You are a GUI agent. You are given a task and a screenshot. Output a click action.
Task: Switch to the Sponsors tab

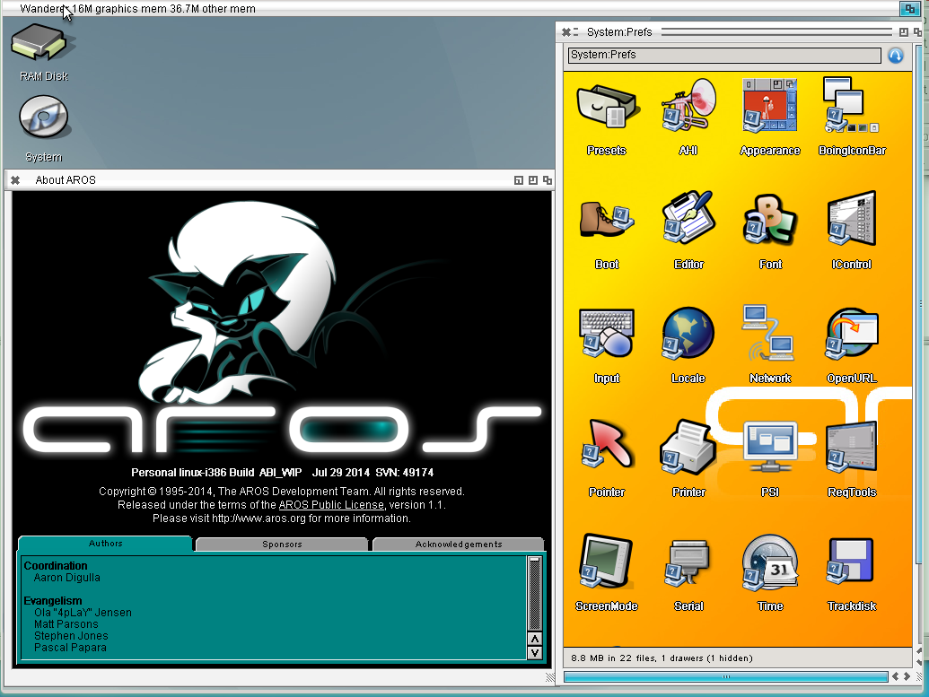[280, 544]
